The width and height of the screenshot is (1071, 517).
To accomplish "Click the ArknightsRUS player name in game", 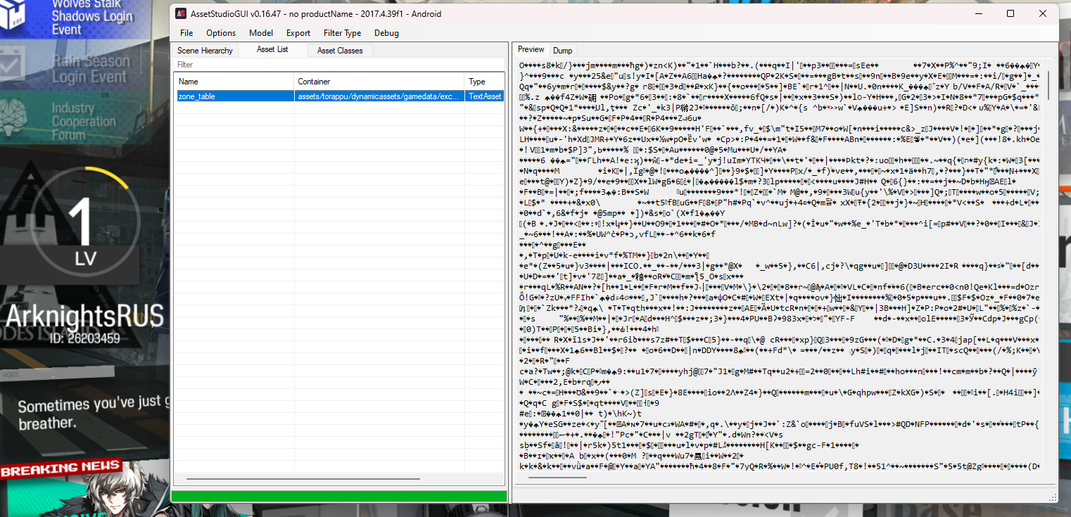I will point(84,314).
